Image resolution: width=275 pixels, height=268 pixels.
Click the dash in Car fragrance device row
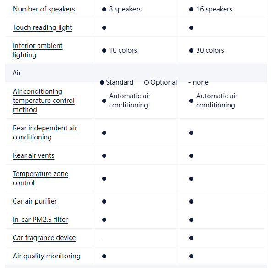tap(101, 238)
